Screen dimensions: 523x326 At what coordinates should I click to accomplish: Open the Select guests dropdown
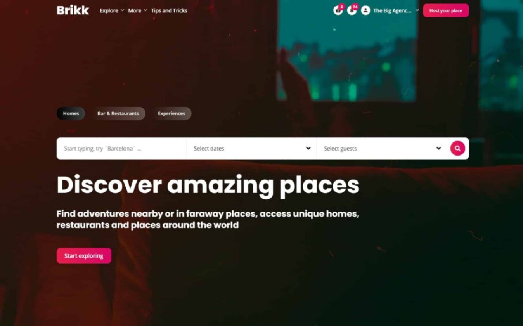pos(382,148)
